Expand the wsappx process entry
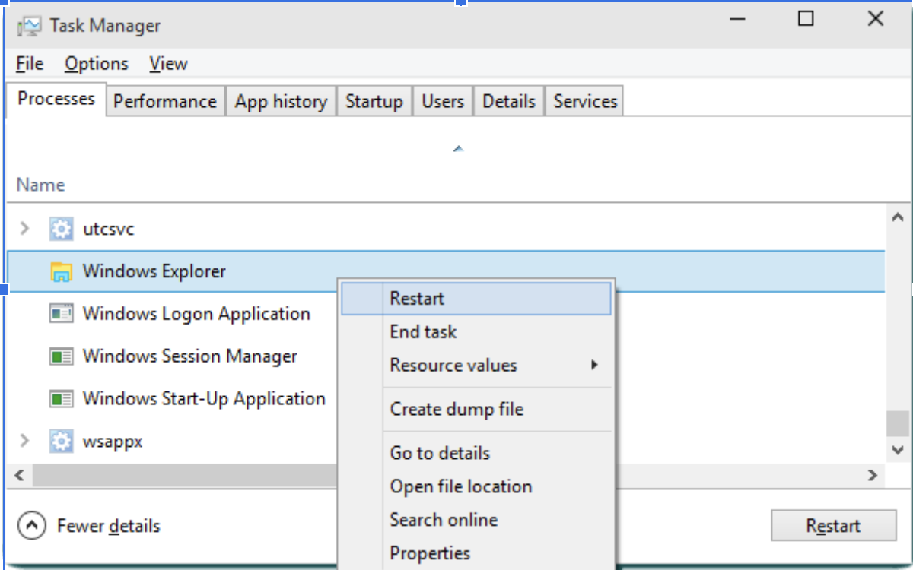Image resolution: width=913 pixels, height=570 pixels. tap(24, 441)
